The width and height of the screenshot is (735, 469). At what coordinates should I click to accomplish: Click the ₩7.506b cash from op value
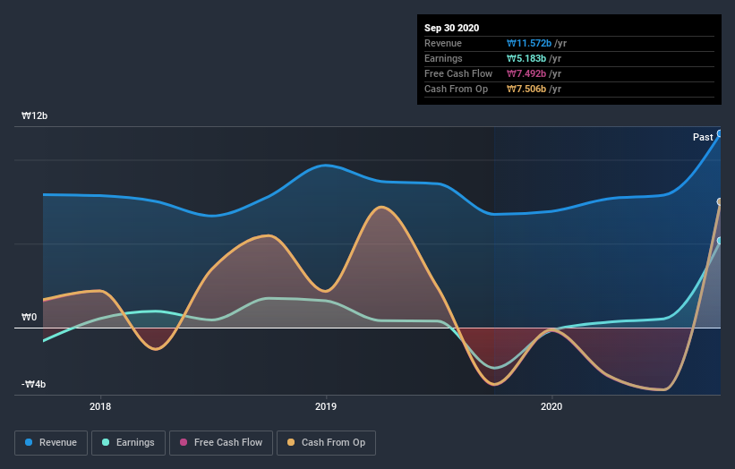526,89
